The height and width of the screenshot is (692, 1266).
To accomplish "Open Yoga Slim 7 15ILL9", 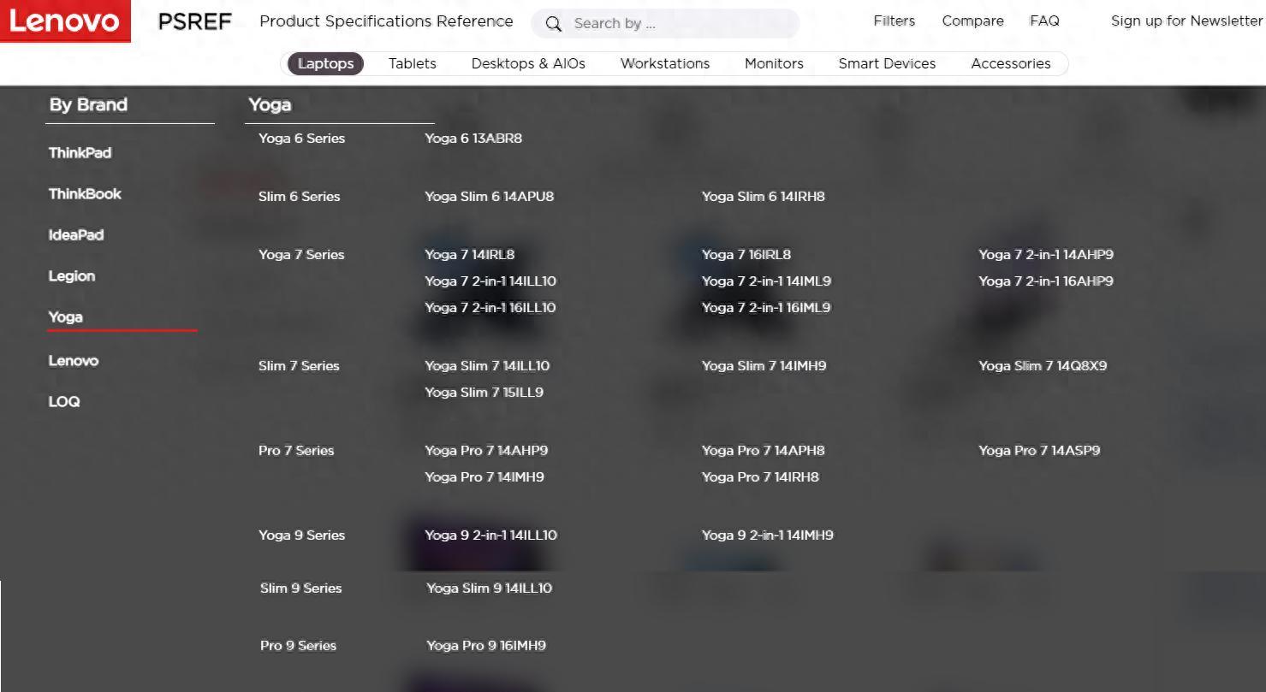I will [484, 392].
